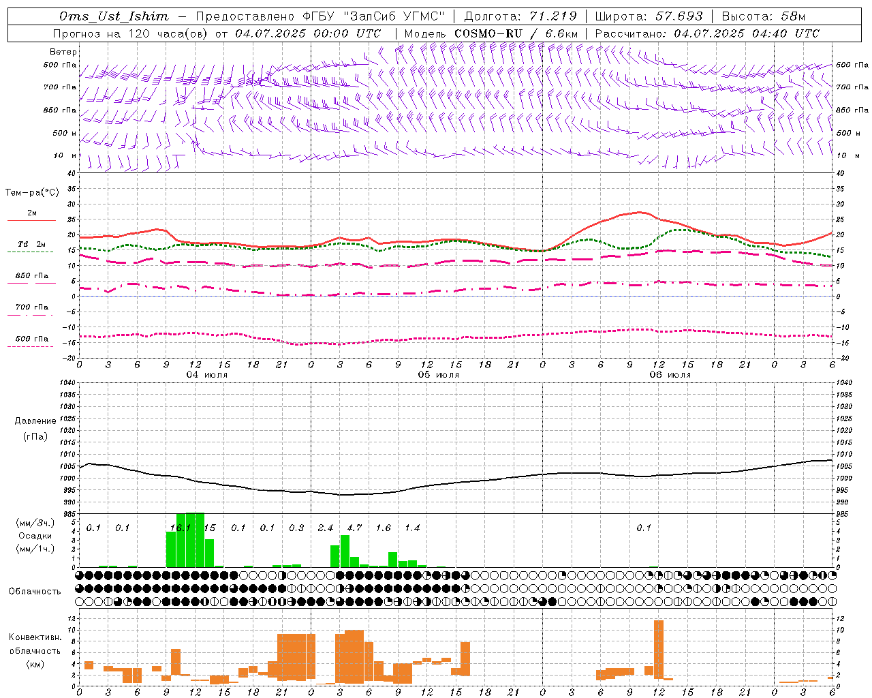Click the (мм/1ч.) units label
Viewport: 872px width, 698px height.
(35, 549)
